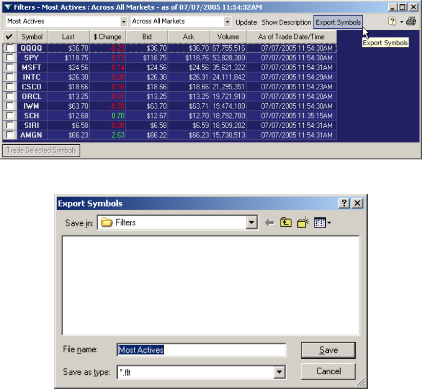Select the AMGN symbol cell

point(32,135)
